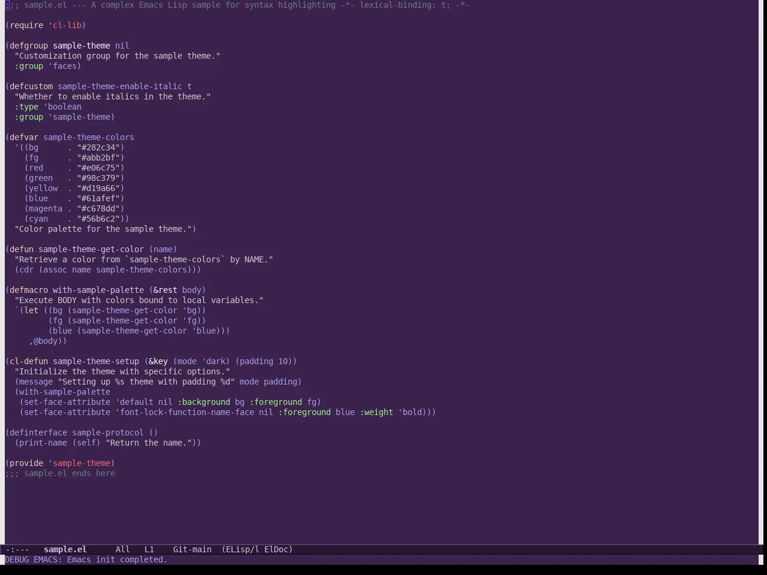Click the :weight keyword
This screenshot has width=767, height=575.
click(376, 412)
